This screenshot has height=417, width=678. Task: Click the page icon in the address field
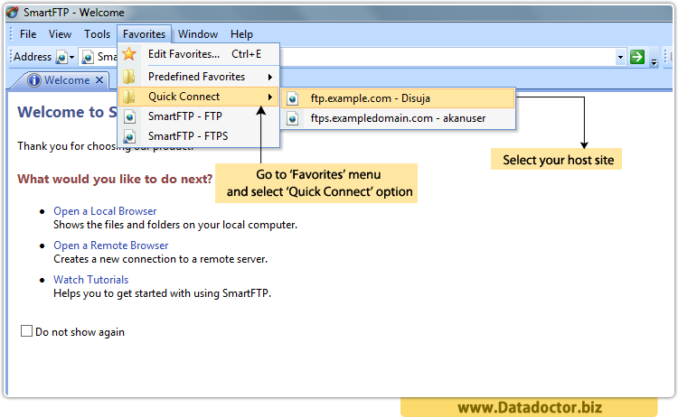88,57
